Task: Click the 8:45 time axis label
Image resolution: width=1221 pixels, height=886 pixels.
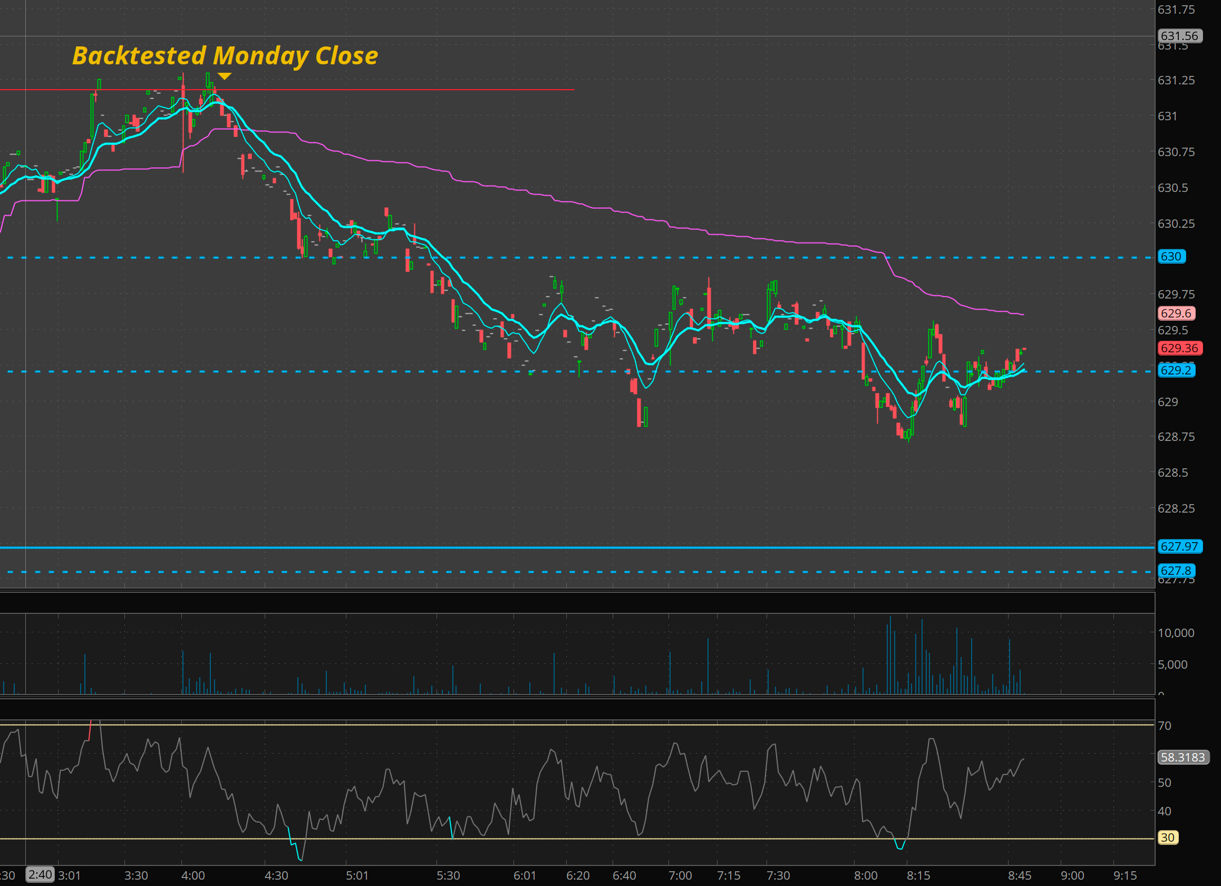Action: coord(1019,876)
